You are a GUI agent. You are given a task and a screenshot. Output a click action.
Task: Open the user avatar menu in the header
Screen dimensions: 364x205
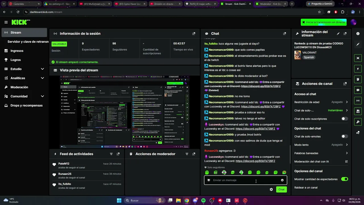click(353, 22)
